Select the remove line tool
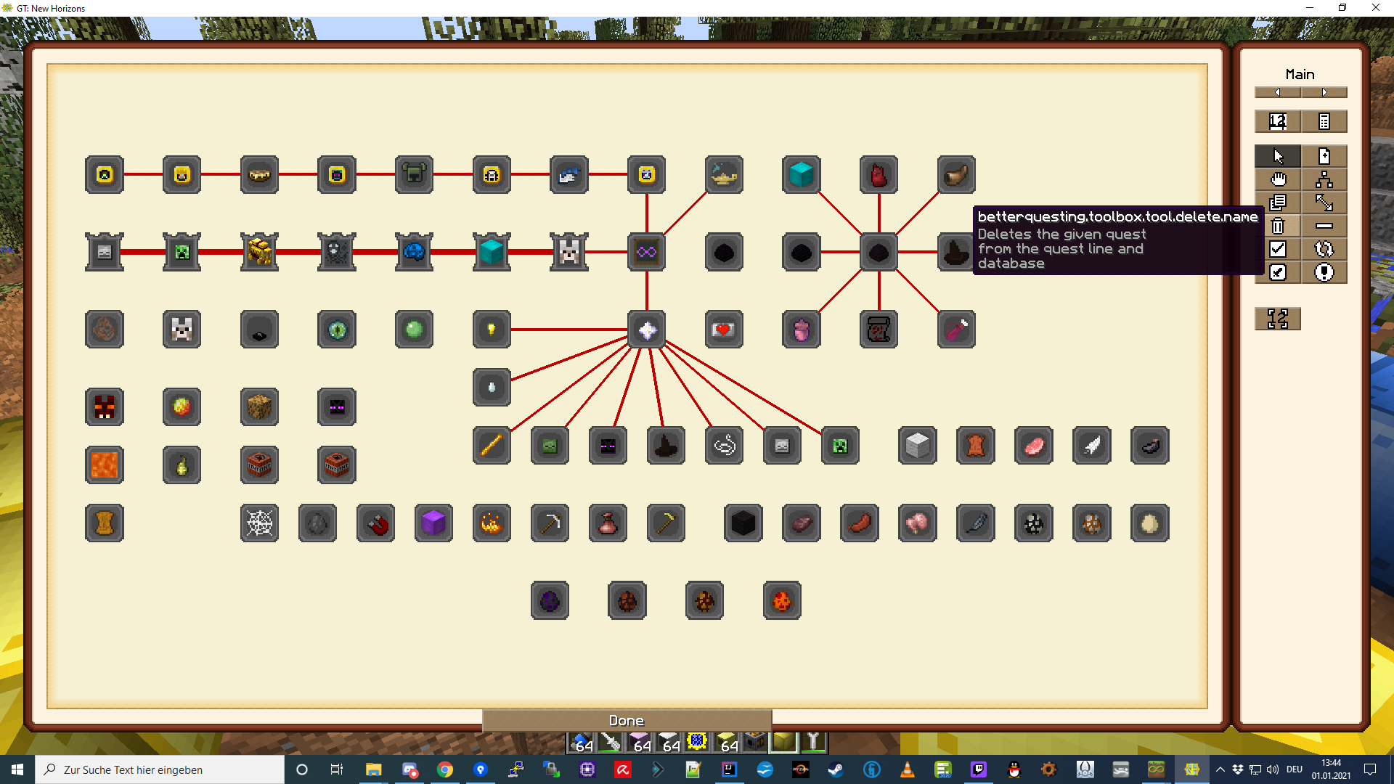 click(1324, 226)
